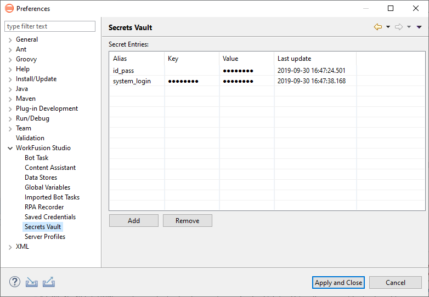
Task: Open the preferences view menu triangle
Action: [419, 27]
